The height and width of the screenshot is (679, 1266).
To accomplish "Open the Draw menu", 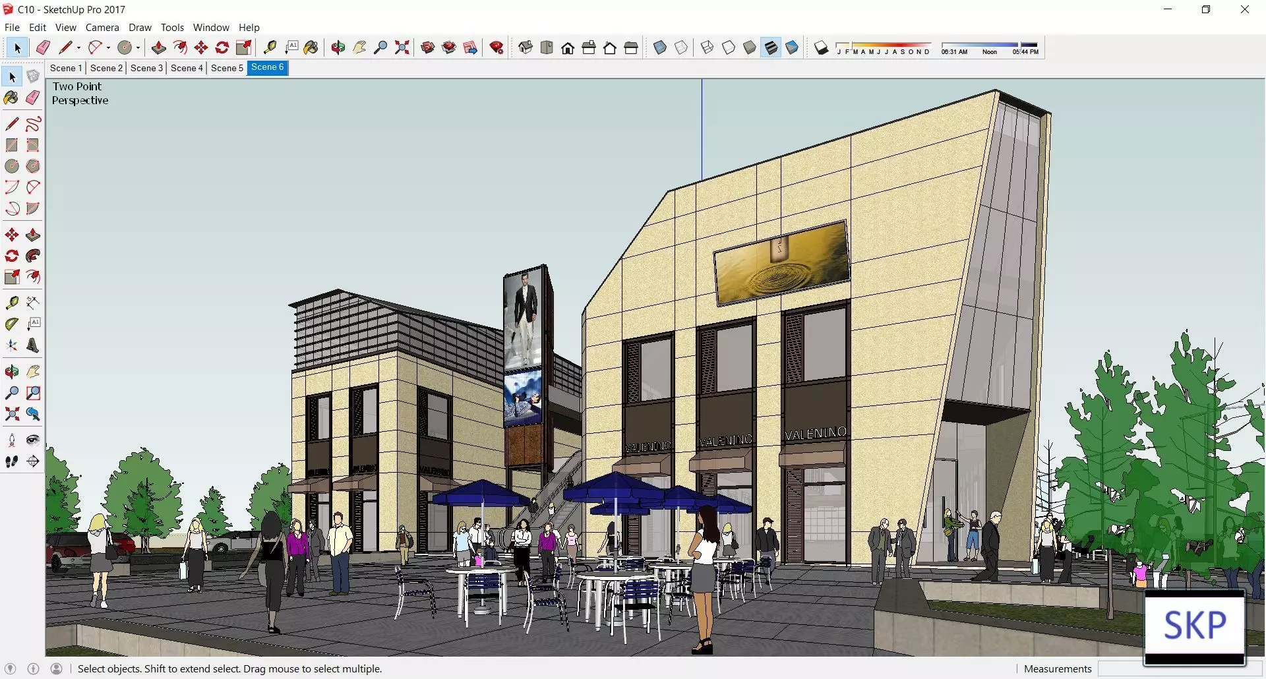I will (140, 27).
